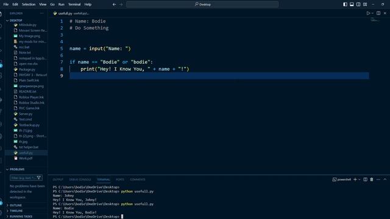This screenshot has height=219, width=390.
Task: Open the funnel filter icon in Problems
Action: (x=39, y=178)
